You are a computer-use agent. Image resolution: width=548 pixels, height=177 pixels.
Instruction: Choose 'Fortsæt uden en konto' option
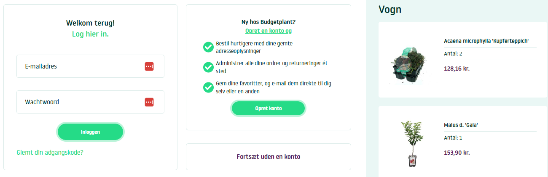[269, 157]
